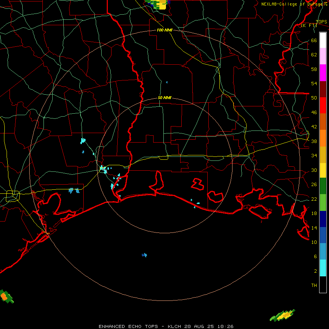Click the '(K FT)' units label

pos(309,26)
